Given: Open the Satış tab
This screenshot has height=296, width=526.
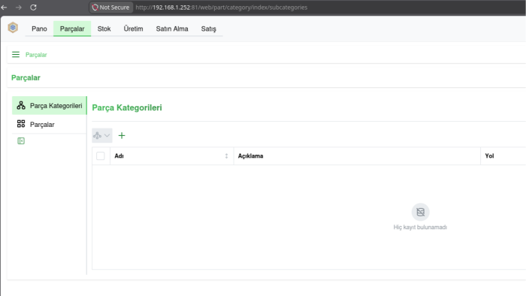Looking at the screenshot, I should [x=209, y=29].
